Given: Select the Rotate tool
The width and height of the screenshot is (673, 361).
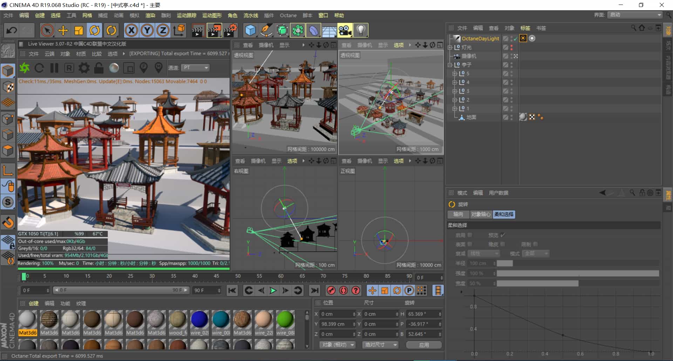Looking at the screenshot, I should [x=95, y=30].
